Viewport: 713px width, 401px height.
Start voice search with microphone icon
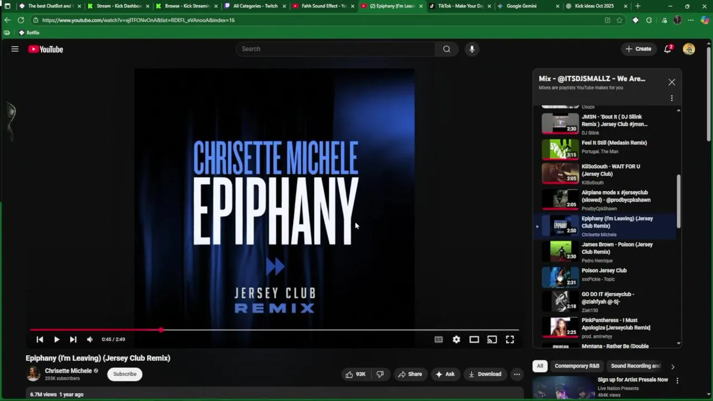[x=472, y=49]
